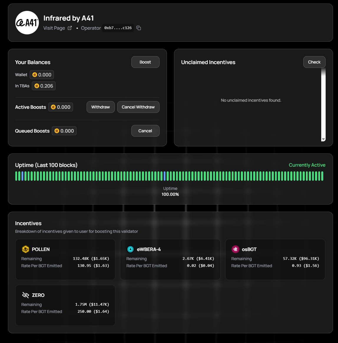Click the A41 validator logo
Viewport: 338px width, 343px height.
pos(27,23)
